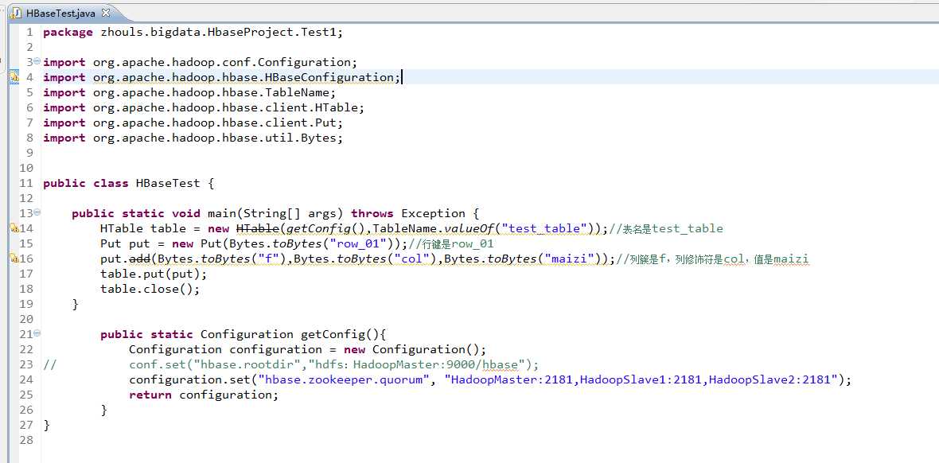Click the HTable import on line 6

228,108
